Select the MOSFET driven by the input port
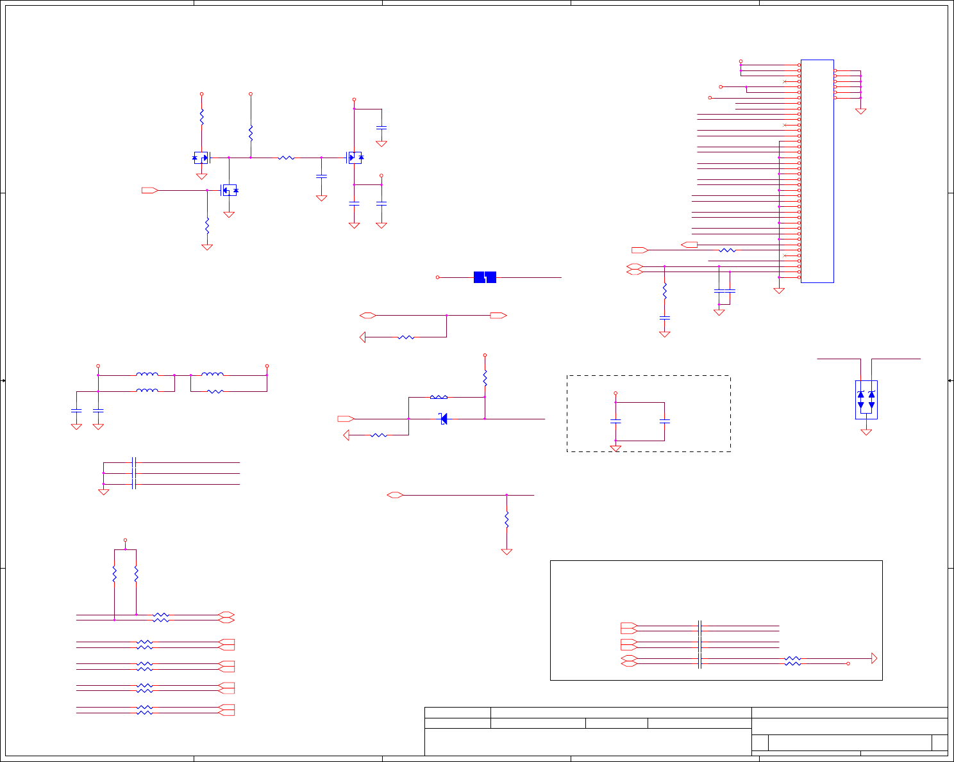 click(230, 190)
